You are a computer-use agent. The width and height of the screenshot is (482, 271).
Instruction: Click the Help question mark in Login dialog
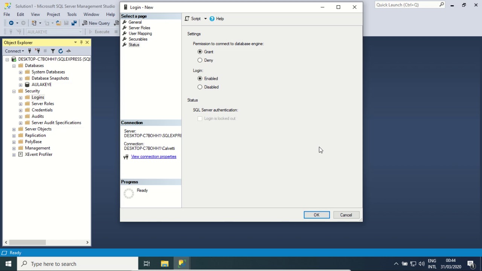[212, 18]
